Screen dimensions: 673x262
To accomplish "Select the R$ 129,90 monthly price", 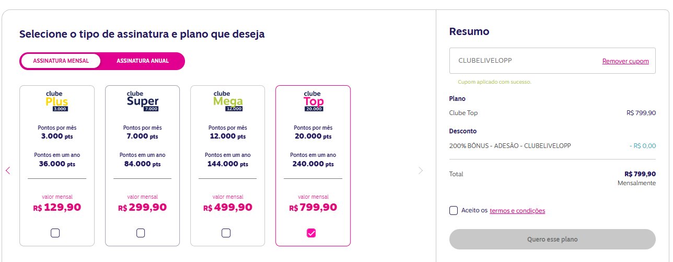I will (x=57, y=207).
